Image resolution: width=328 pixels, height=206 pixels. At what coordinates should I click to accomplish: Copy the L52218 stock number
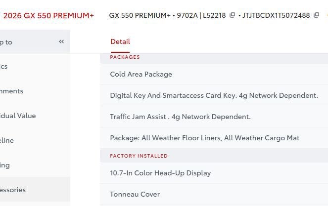[232, 15]
